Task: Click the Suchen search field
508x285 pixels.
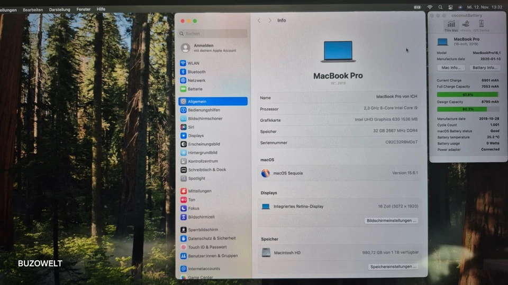Action: [213, 34]
